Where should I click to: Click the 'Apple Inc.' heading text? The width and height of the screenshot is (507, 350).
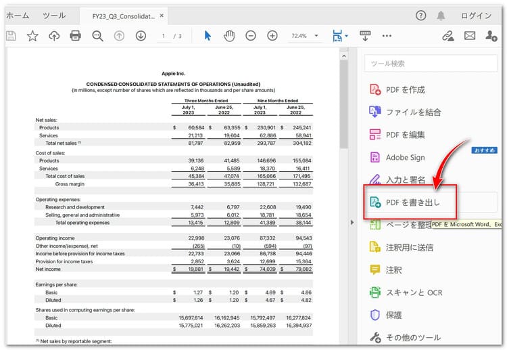click(x=173, y=74)
